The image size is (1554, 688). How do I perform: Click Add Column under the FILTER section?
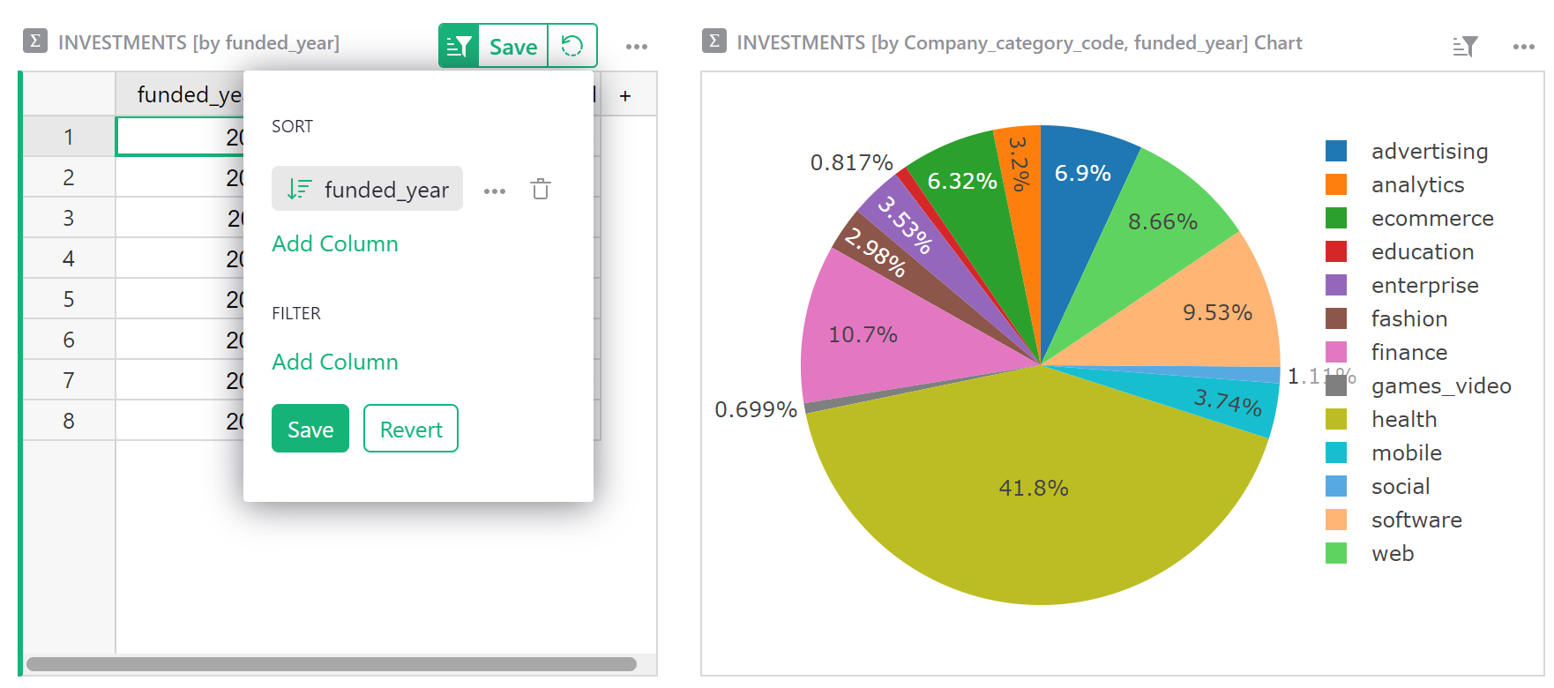[x=334, y=363]
